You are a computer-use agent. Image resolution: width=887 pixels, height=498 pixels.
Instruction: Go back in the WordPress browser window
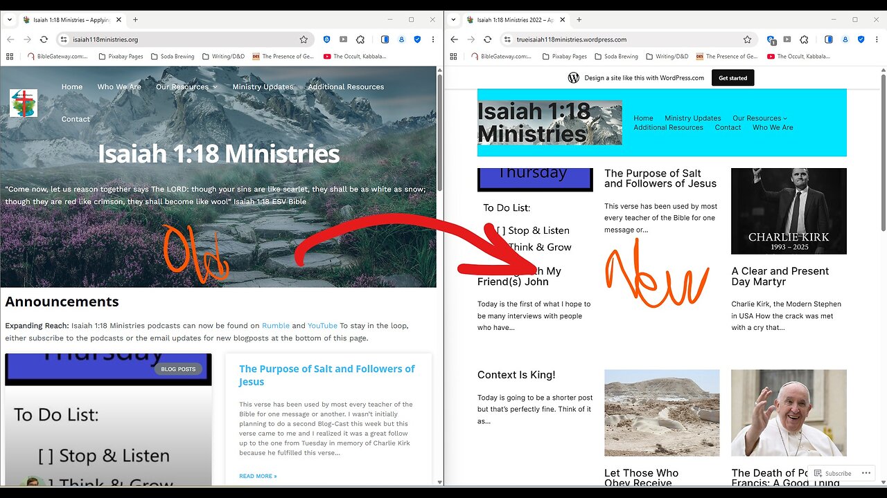[x=455, y=39]
